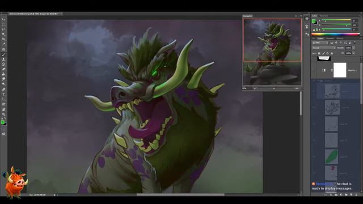Open the layer filter Kind dropdown
Image resolution: width=363 pixels, height=204 pixels.
320,43
